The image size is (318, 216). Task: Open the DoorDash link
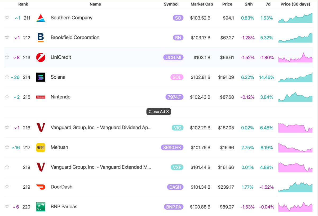pyautogui.click(x=62, y=187)
